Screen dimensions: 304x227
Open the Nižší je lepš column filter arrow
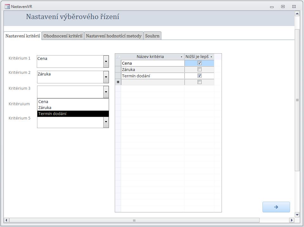pyautogui.click(x=211, y=57)
